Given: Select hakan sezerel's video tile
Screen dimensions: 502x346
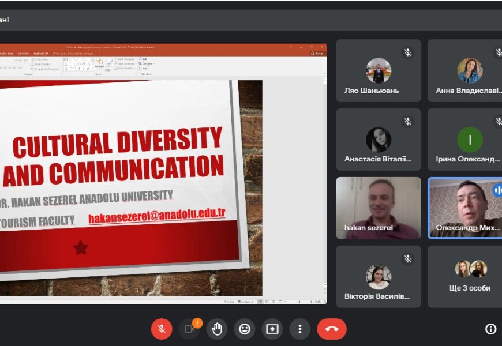Looking at the screenshot, I should (x=379, y=208).
